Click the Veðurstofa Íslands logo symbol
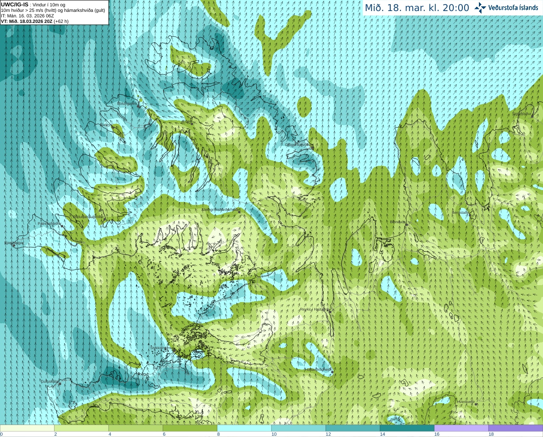Viewport: 543px width, 437px height. tap(480, 8)
